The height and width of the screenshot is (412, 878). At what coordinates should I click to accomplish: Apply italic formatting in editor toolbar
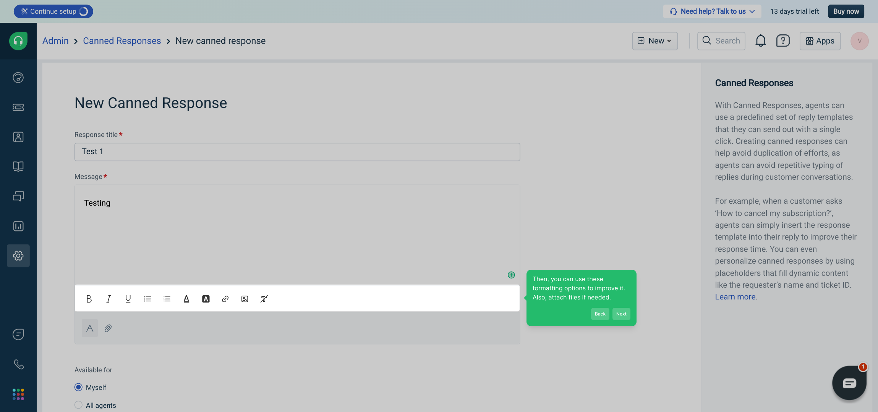point(109,299)
